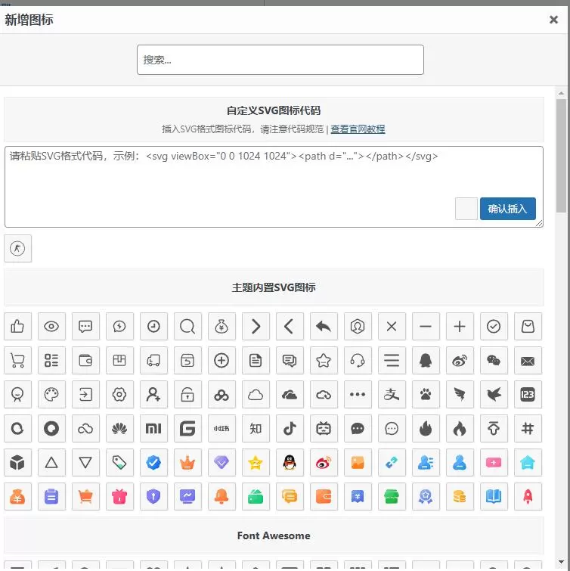Select the add user icon
This screenshot has height=571, width=570.
coord(153,394)
